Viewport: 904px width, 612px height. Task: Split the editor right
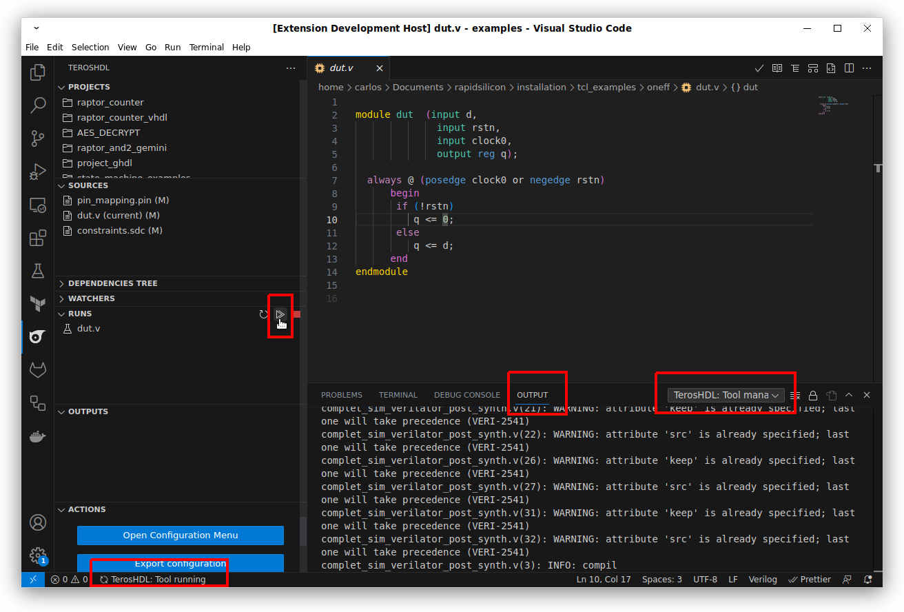point(849,68)
